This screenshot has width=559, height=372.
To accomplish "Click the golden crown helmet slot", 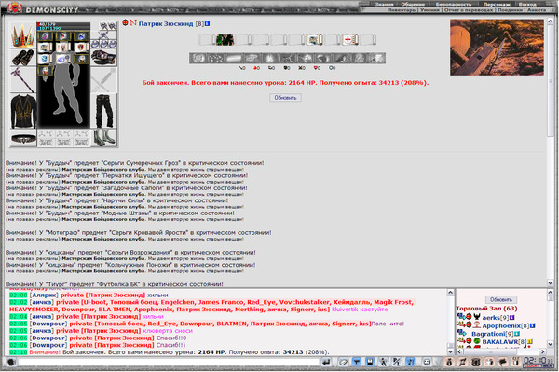I will pyautogui.click(x=22, y=34).
